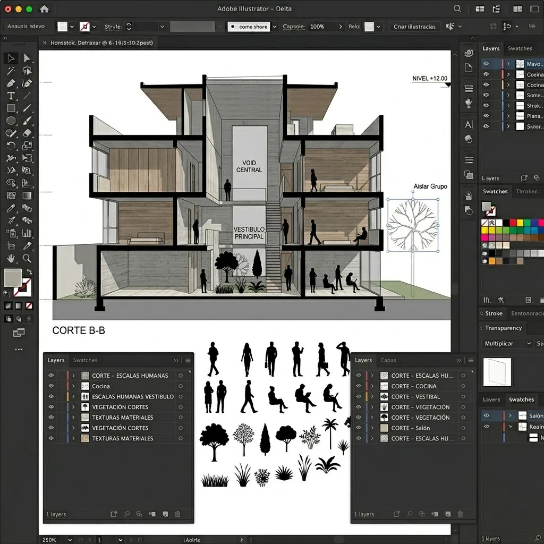Screen dimensions: 544x544
Task: Open the Multiplicar blend mode dropdown
Action: pyautogui.click(x=507, y=344)
